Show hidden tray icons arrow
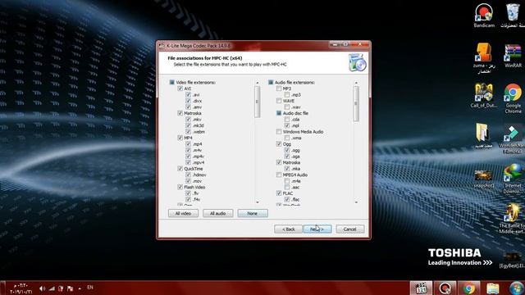Screen dimensions: 525x295 point(80,288)
